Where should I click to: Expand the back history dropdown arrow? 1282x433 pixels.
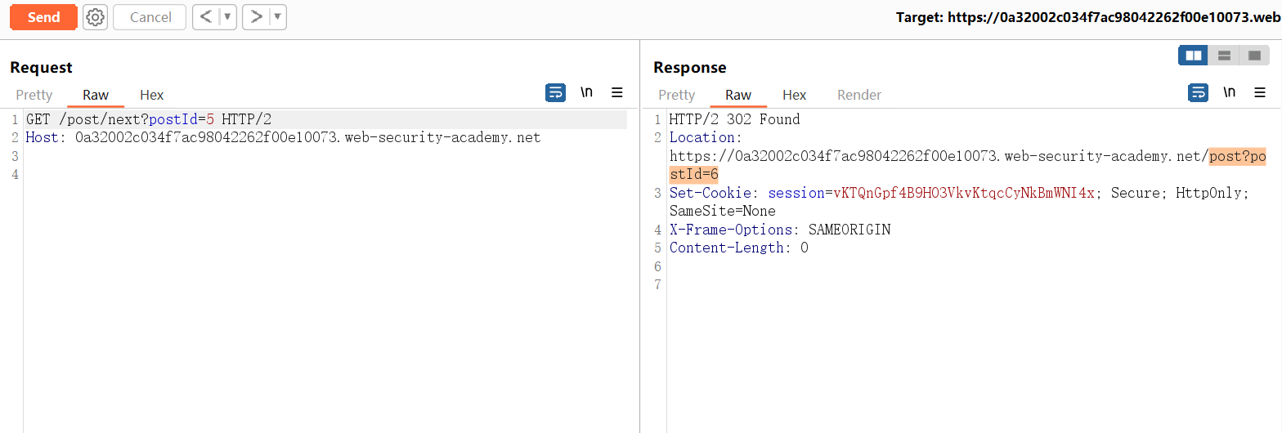click(227, 17)
